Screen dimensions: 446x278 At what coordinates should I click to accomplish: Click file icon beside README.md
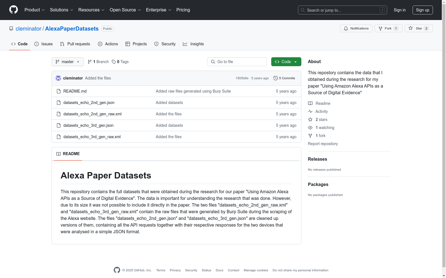point(59,91)
